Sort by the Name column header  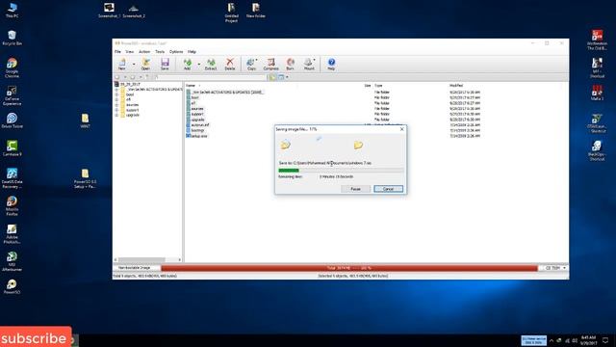pos(191,86)
